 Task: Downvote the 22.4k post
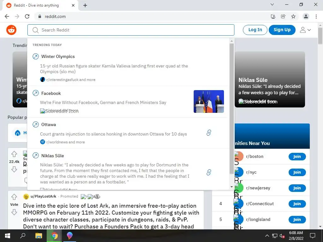(14, 169)
